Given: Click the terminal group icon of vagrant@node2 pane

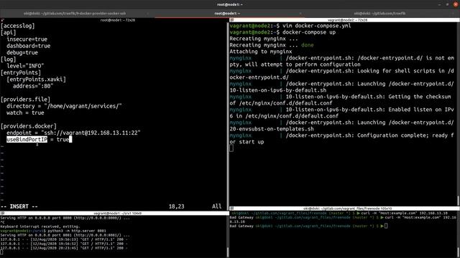Looking at the screenshot, I should [x=231, y=20].
